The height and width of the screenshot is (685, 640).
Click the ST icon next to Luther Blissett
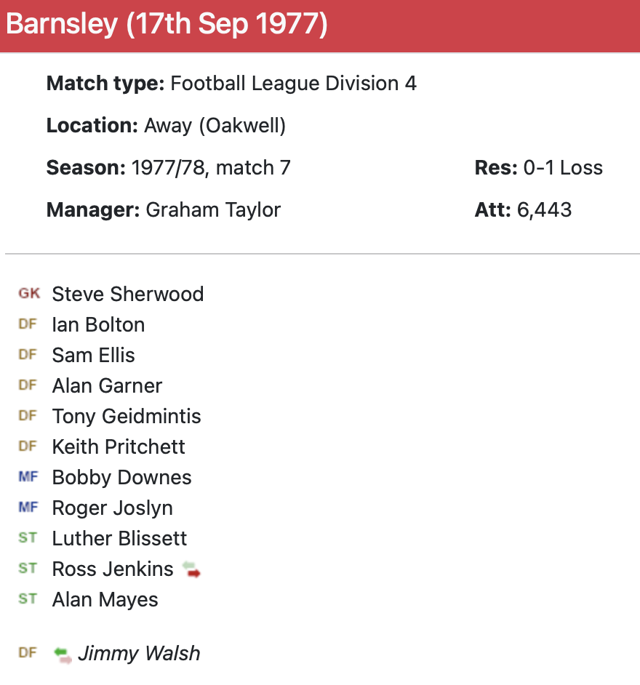pos(28,538)
